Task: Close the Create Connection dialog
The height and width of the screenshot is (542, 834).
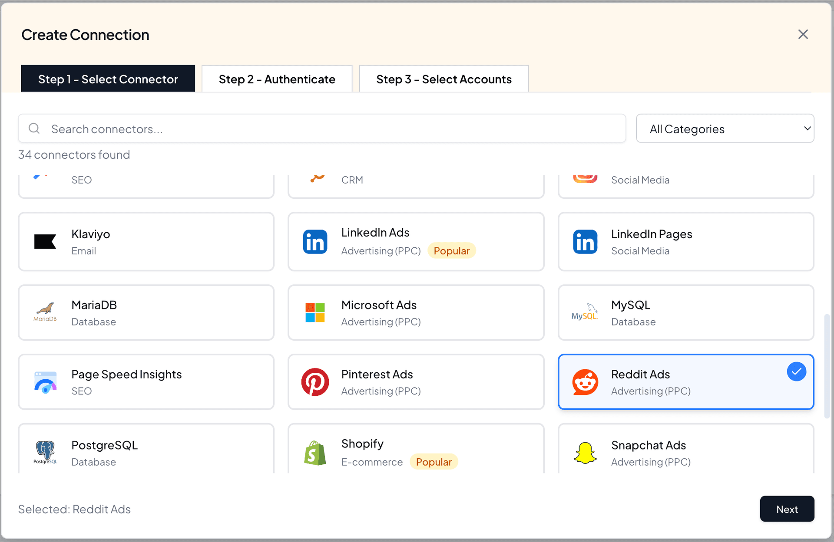Action: coord(803,34)
